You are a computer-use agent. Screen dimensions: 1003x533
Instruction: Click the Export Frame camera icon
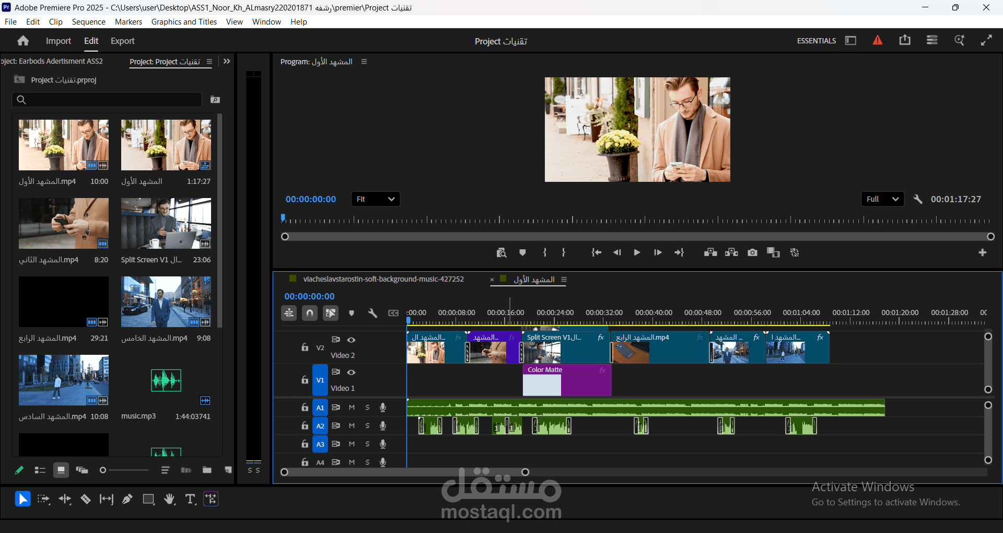752,252
